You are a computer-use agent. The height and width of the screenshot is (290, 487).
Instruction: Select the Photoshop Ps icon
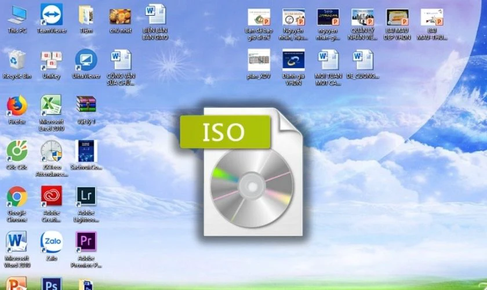(x=51, y=284)
